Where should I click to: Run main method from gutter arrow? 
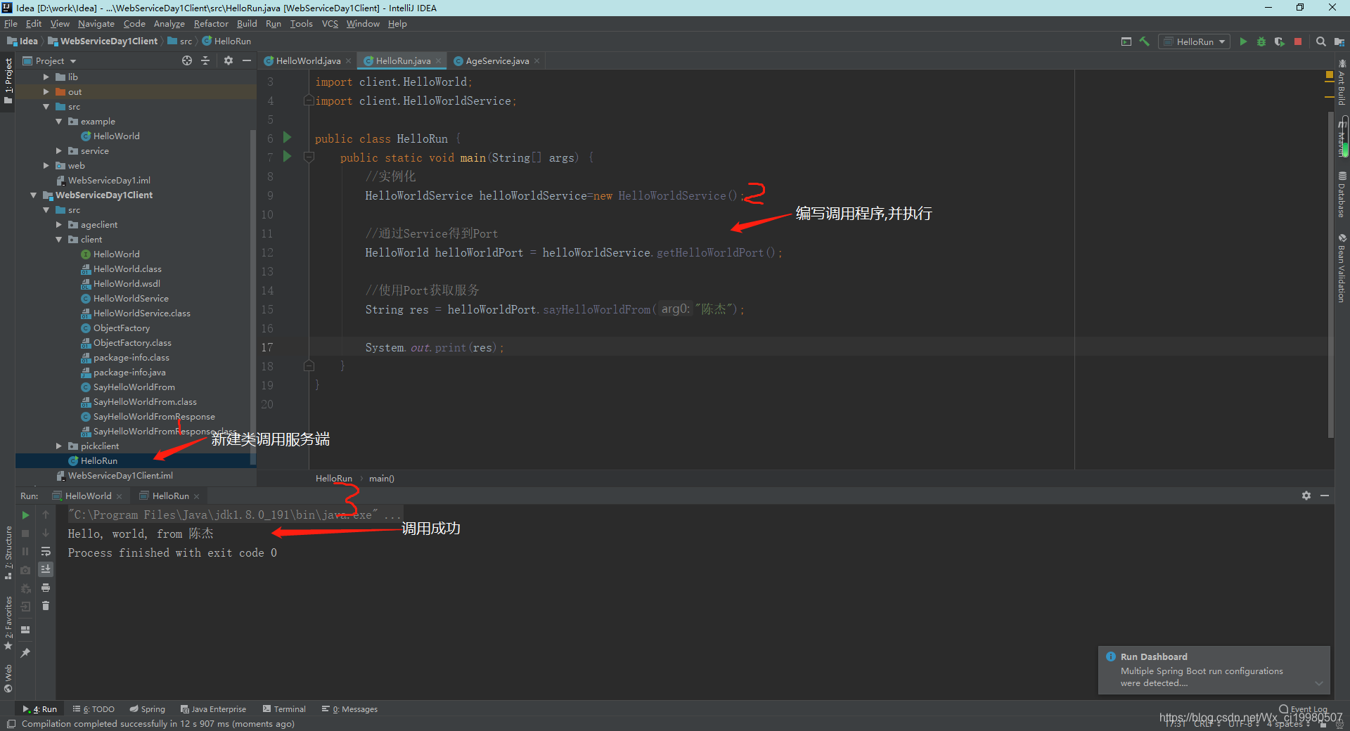pos(287,157)
